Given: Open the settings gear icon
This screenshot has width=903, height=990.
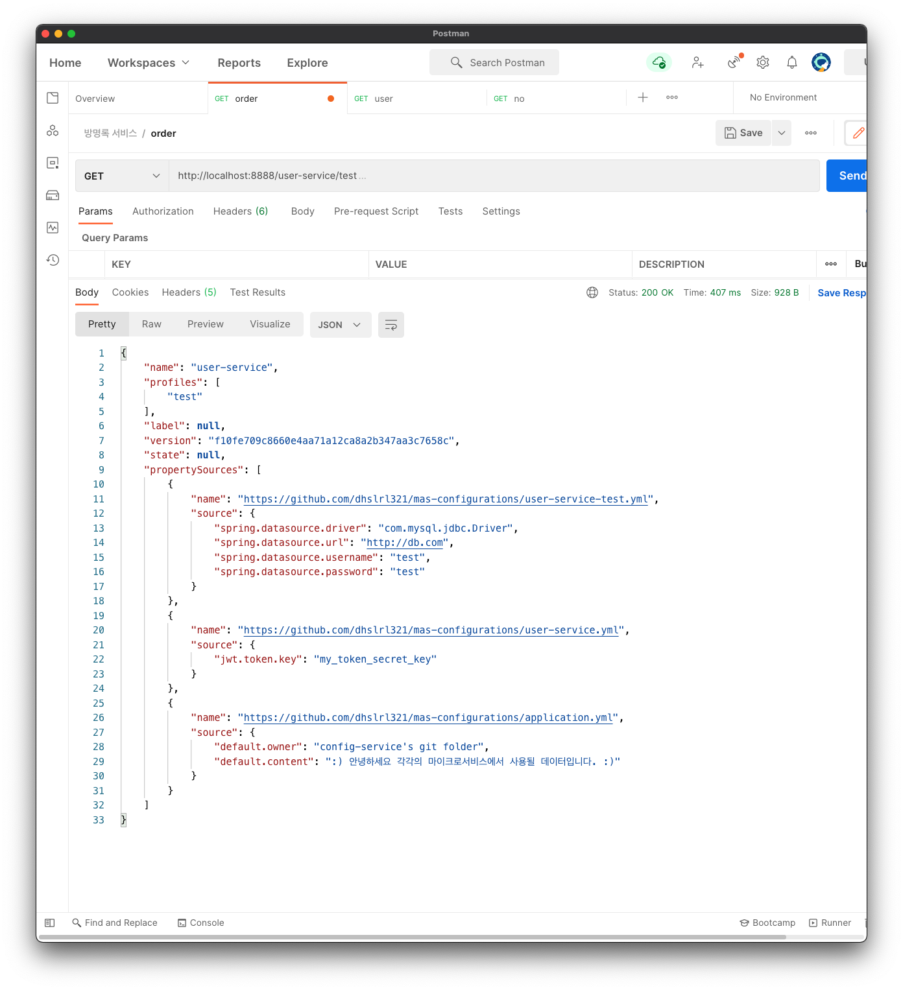Looking at the screenshot, I should point(763,62).
